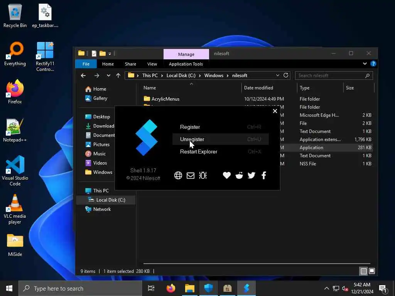The height and width of the screenshot is (296, 395).
Task: Select the AcrylicMenus folder
Action: click(x=165, y=99)
